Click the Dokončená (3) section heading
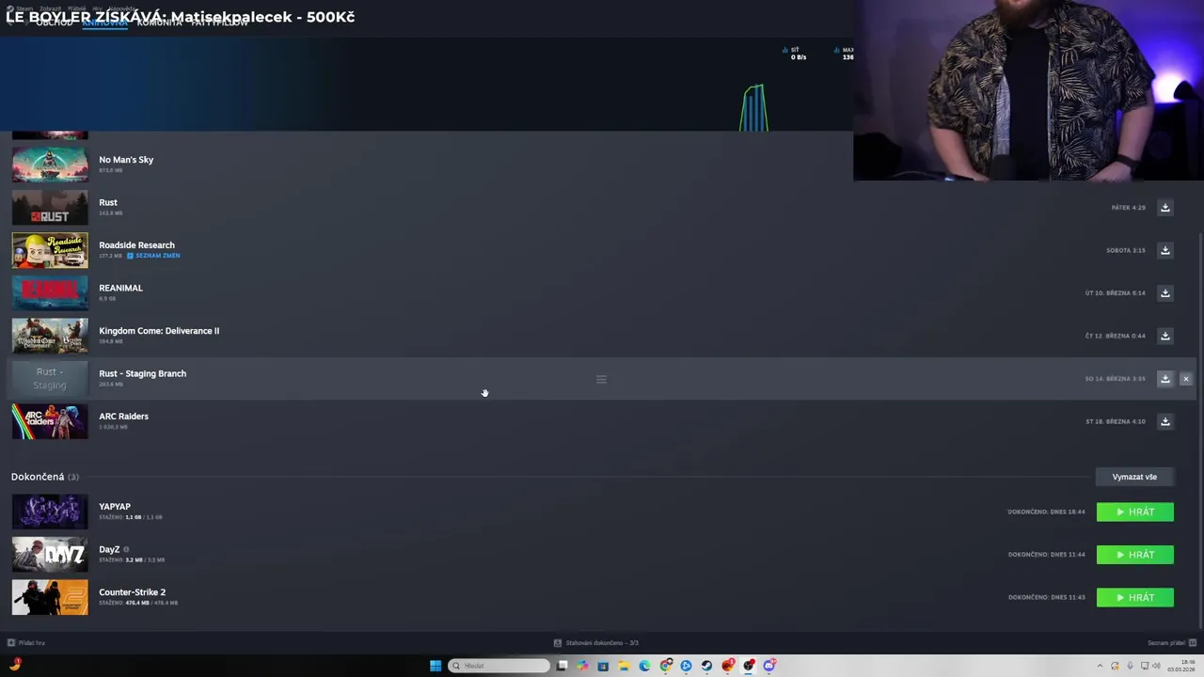The width and height of the screenshot is (1204, 677). [x=45, y=477]
